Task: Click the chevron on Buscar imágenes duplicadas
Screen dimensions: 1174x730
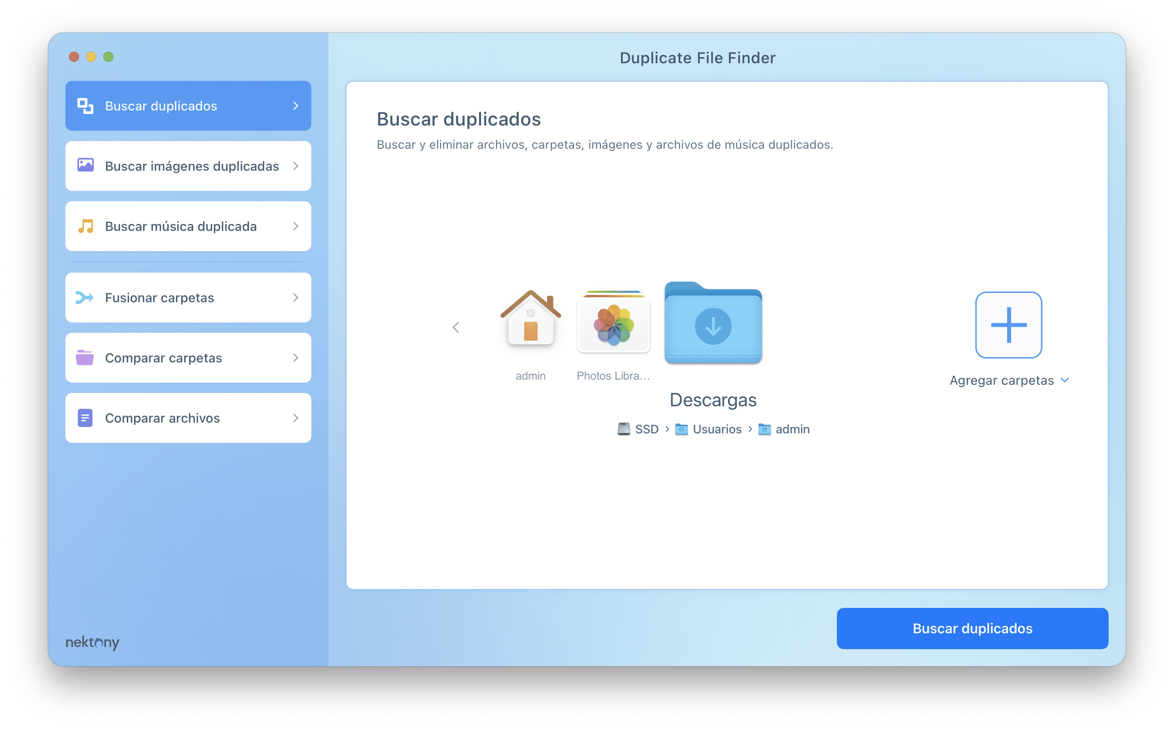Action: (295, 166)
